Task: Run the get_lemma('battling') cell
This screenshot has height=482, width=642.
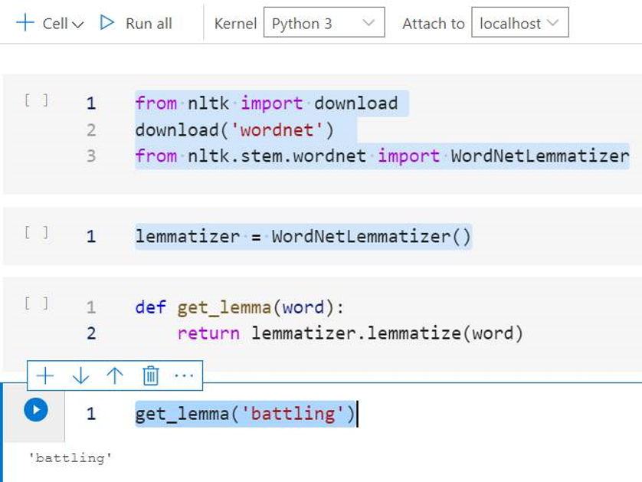Action: point(36,409)
